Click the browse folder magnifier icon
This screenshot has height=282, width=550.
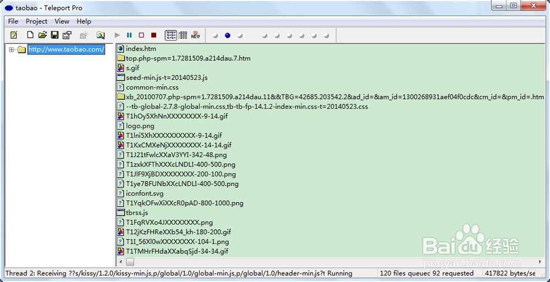click(x=101, y=35)
